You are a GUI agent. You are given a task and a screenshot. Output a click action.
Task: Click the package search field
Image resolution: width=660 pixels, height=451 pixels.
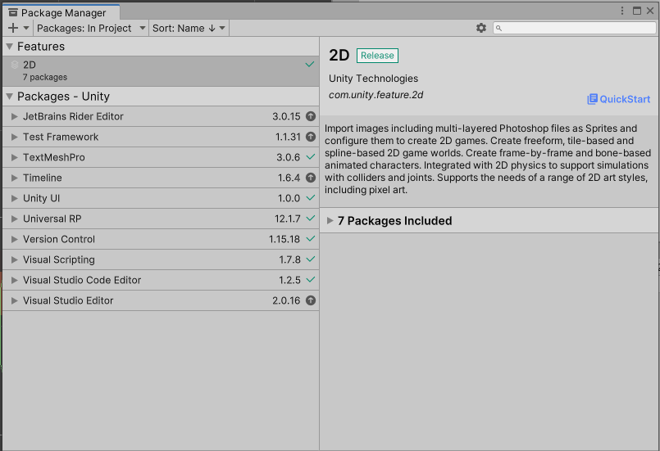575,28
